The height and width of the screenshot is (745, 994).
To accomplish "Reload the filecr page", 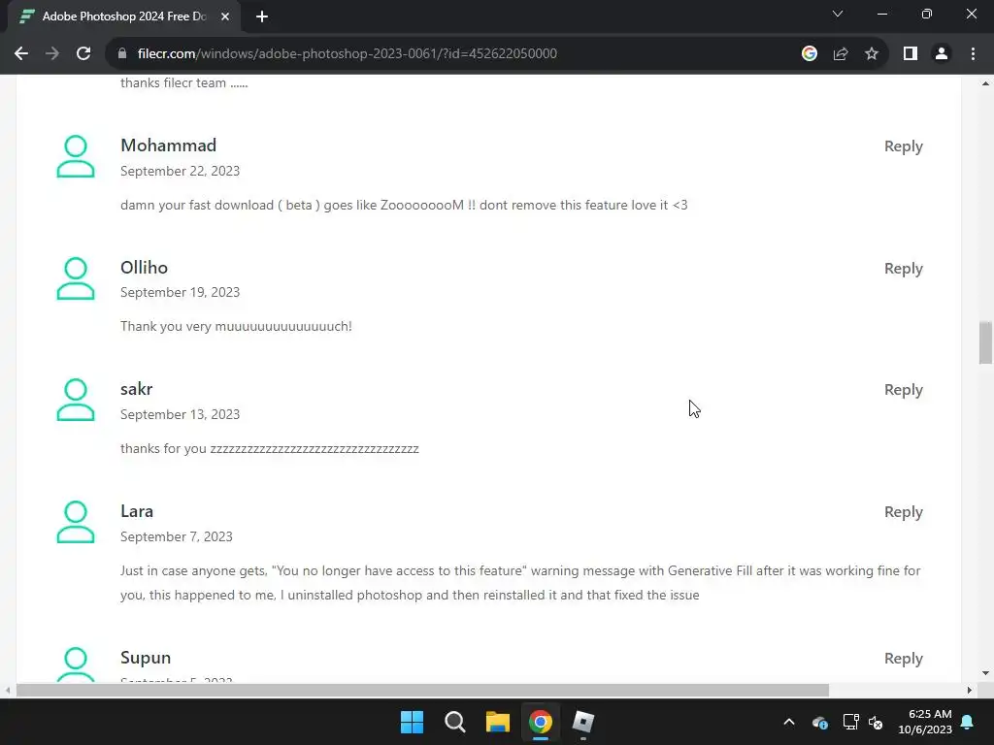I will 83,54.
